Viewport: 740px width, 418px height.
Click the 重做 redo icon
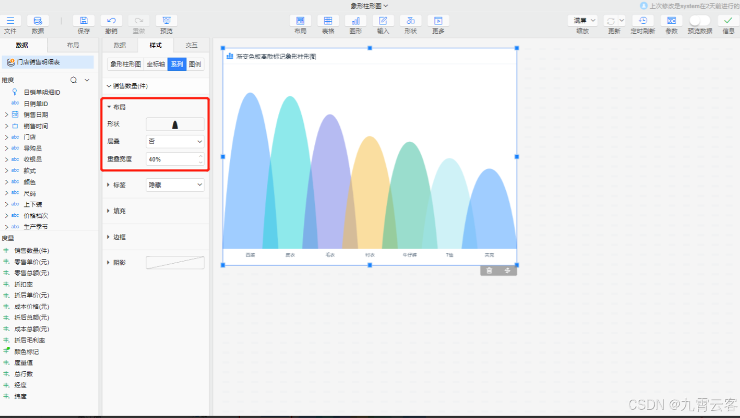(x=139, y=21)
